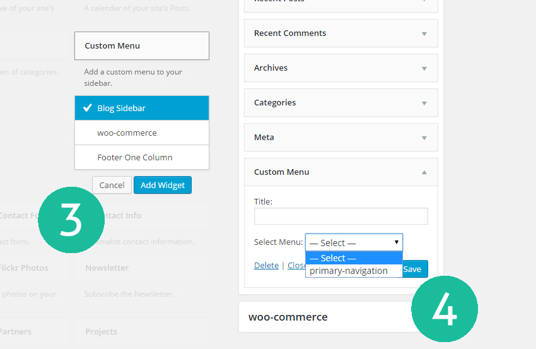536x349 pixels.
Task: Expand the Categories widget arrow
Action: coord(424,103)
